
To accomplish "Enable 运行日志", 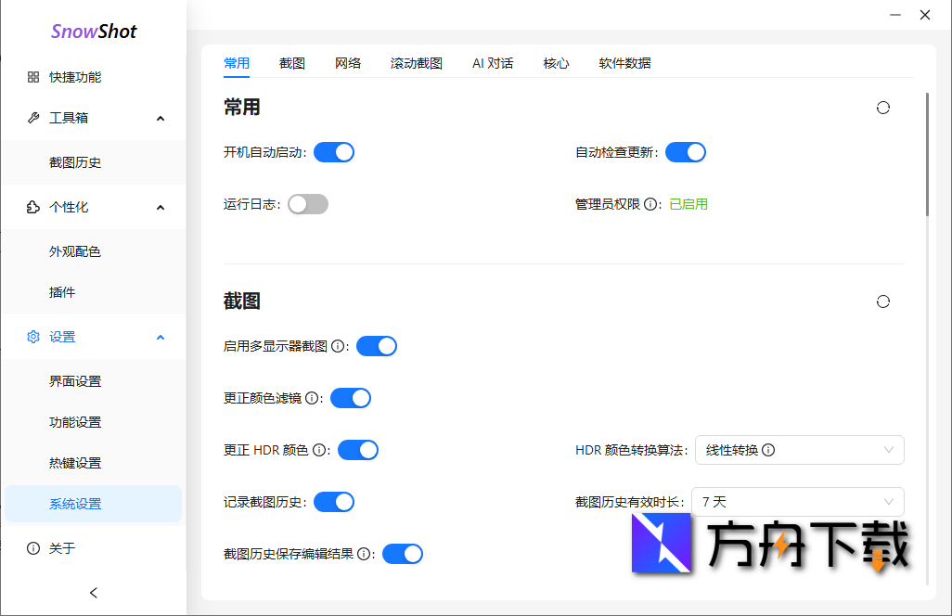I will [x=307, y=203].
